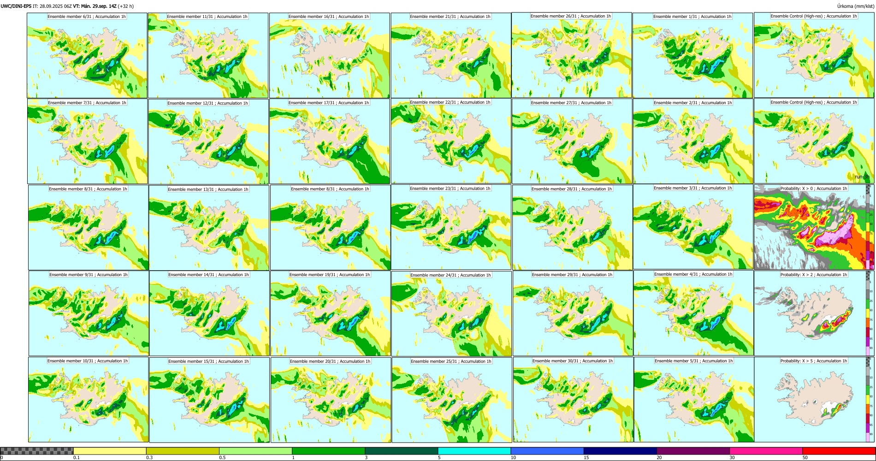Select the Ensemble member 11/31 map panel
This screenshot has width=876, height=461.
[208, 55]
